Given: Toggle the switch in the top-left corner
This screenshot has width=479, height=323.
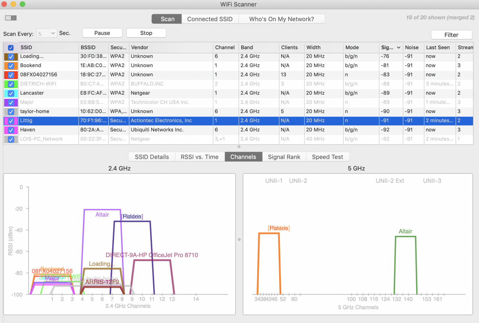Looking at the screenshot, I should [x=11, y=18].
